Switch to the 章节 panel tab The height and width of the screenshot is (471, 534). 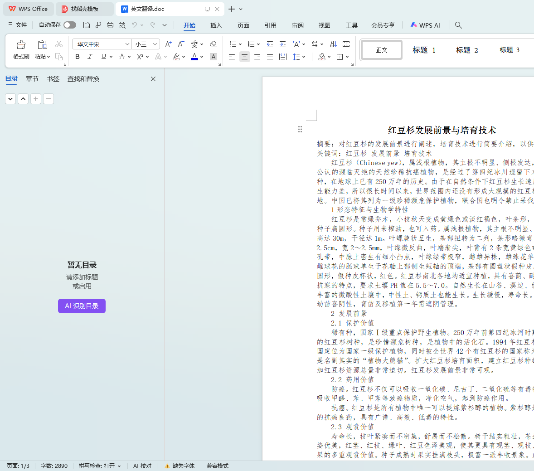(x=32, y=79)
